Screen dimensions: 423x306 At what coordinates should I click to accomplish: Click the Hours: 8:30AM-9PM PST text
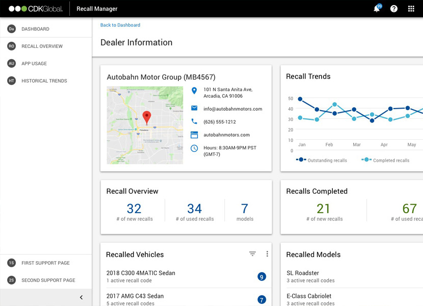230,151
